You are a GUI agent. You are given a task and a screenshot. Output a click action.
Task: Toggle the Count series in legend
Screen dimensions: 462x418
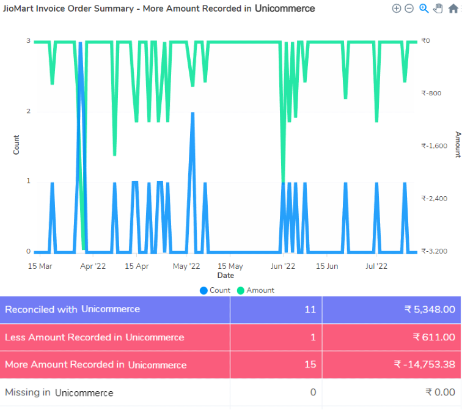(x=215, y=290)
